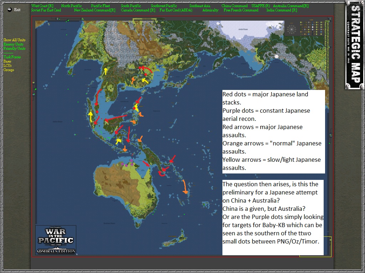Click the Exit label
This screenshot has width=365, height=273.
point(17,10)
